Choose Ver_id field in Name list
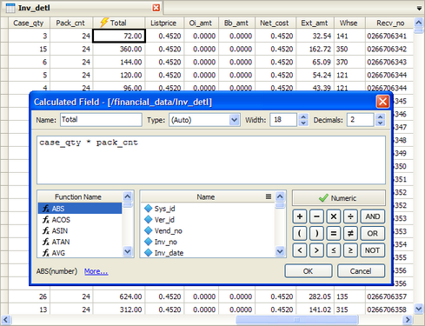425x326 pixels. coord(208,220)
